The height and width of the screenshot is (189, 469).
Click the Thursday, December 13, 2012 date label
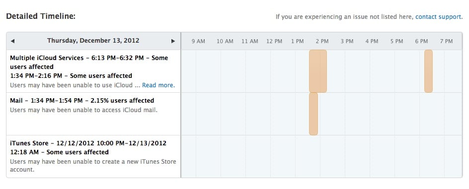point(93,41)
